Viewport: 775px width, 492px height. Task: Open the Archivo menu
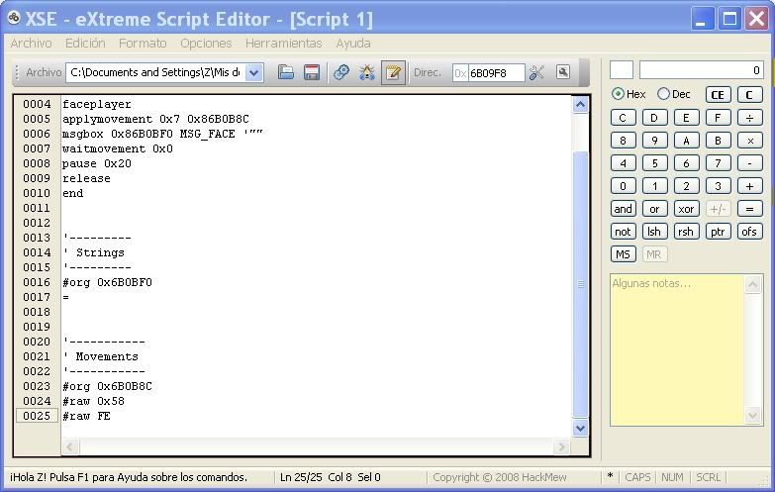tap(31, 44)
